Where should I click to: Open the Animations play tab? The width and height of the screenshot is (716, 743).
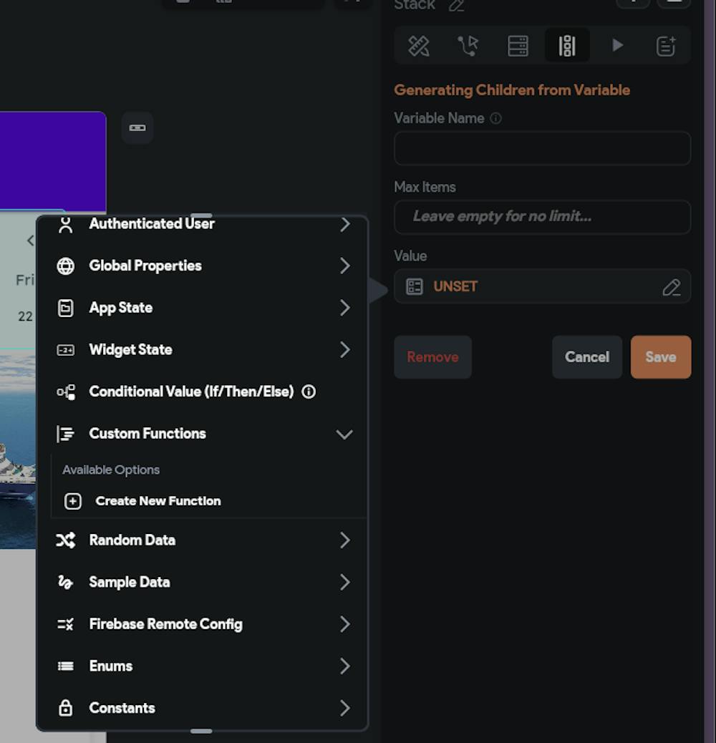[x=617, y=46]
